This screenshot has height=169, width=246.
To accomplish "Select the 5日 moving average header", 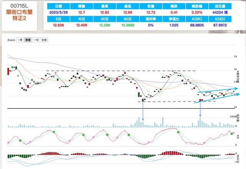I will [58, 19].
